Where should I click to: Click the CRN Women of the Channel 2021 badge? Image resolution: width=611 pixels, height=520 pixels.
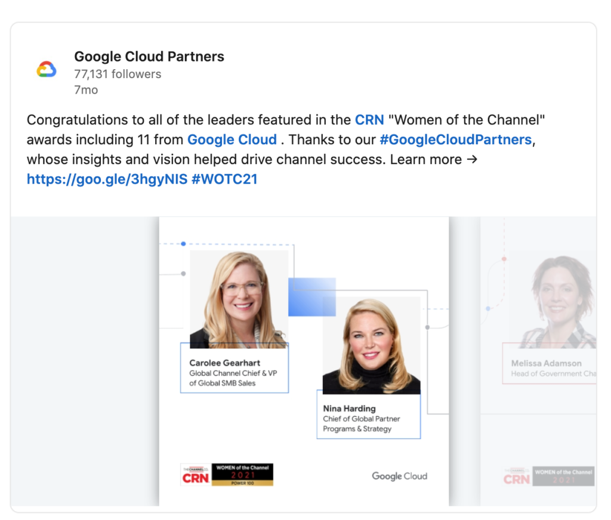[x=227, y=475]
